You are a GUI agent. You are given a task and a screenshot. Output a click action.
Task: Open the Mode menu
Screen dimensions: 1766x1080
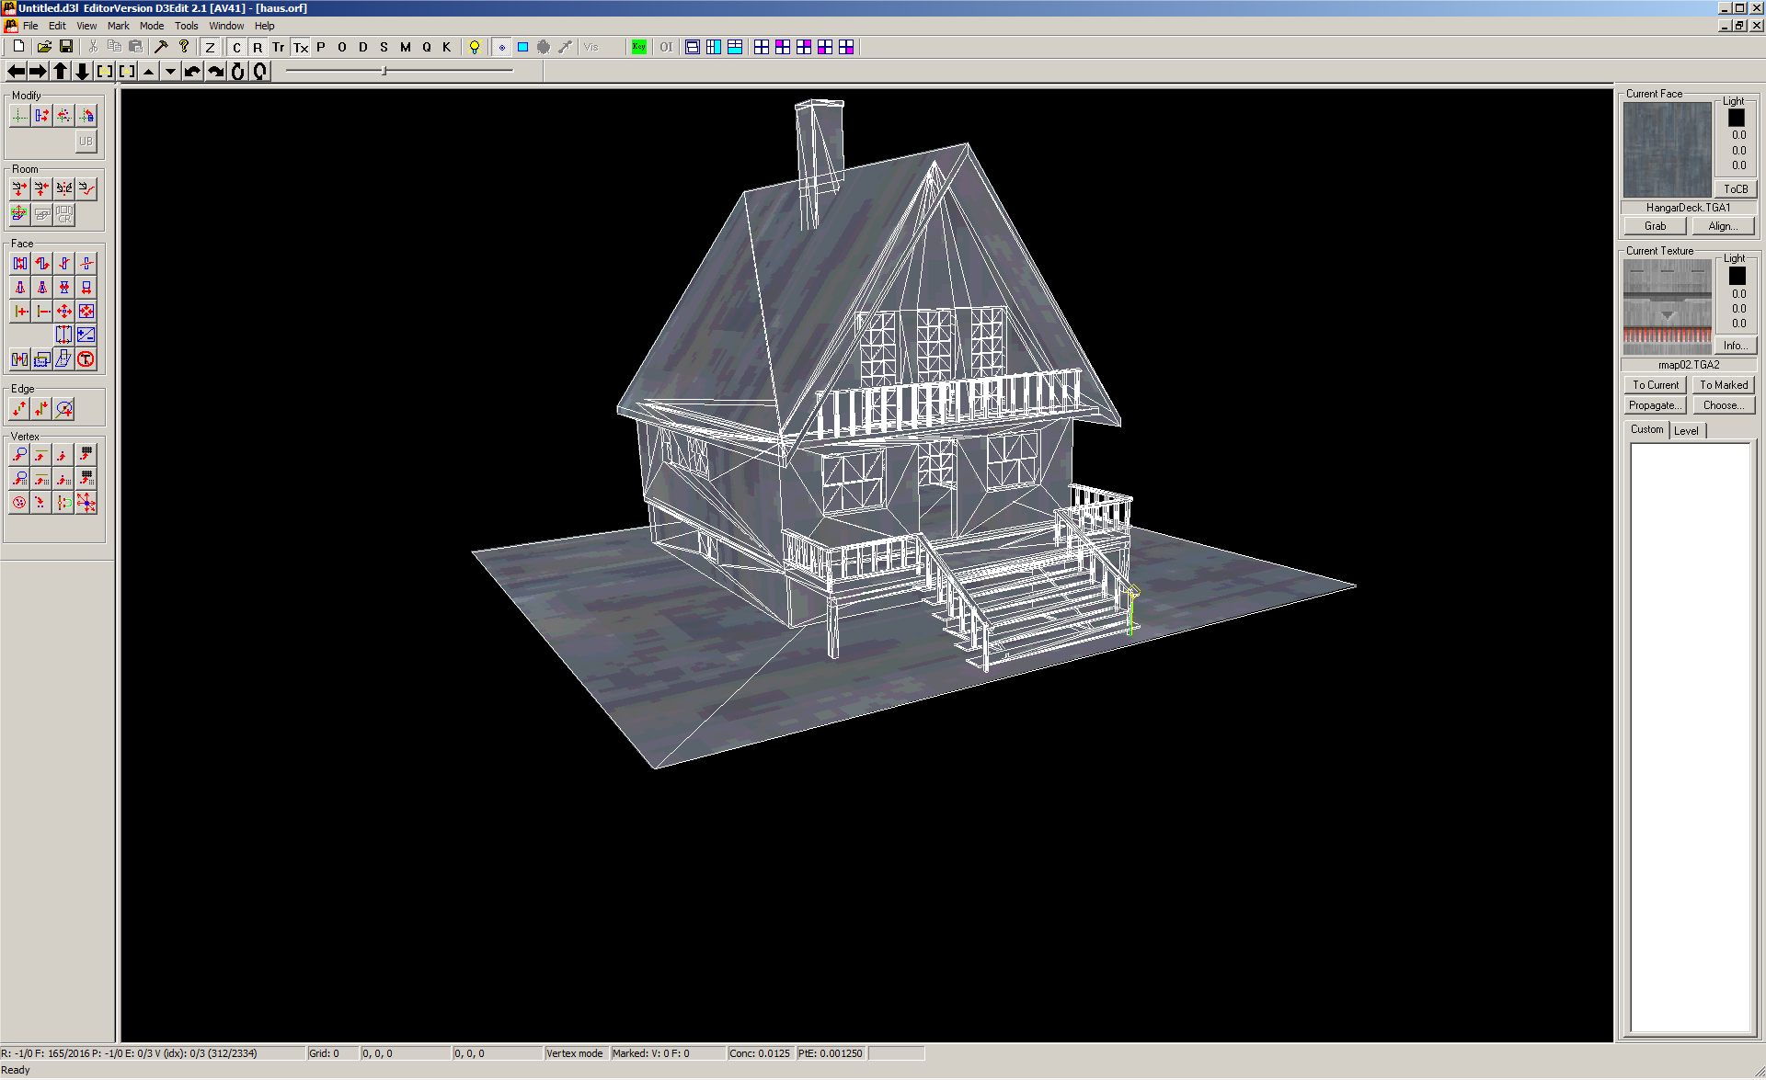tap(152, 26)
